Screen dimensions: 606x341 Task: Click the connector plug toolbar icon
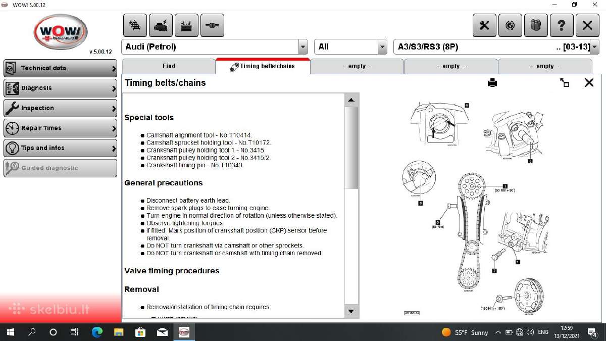click(x=212, y=25)
